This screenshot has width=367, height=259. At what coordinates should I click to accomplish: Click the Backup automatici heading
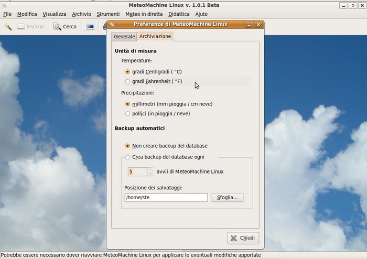click(140, 128)
